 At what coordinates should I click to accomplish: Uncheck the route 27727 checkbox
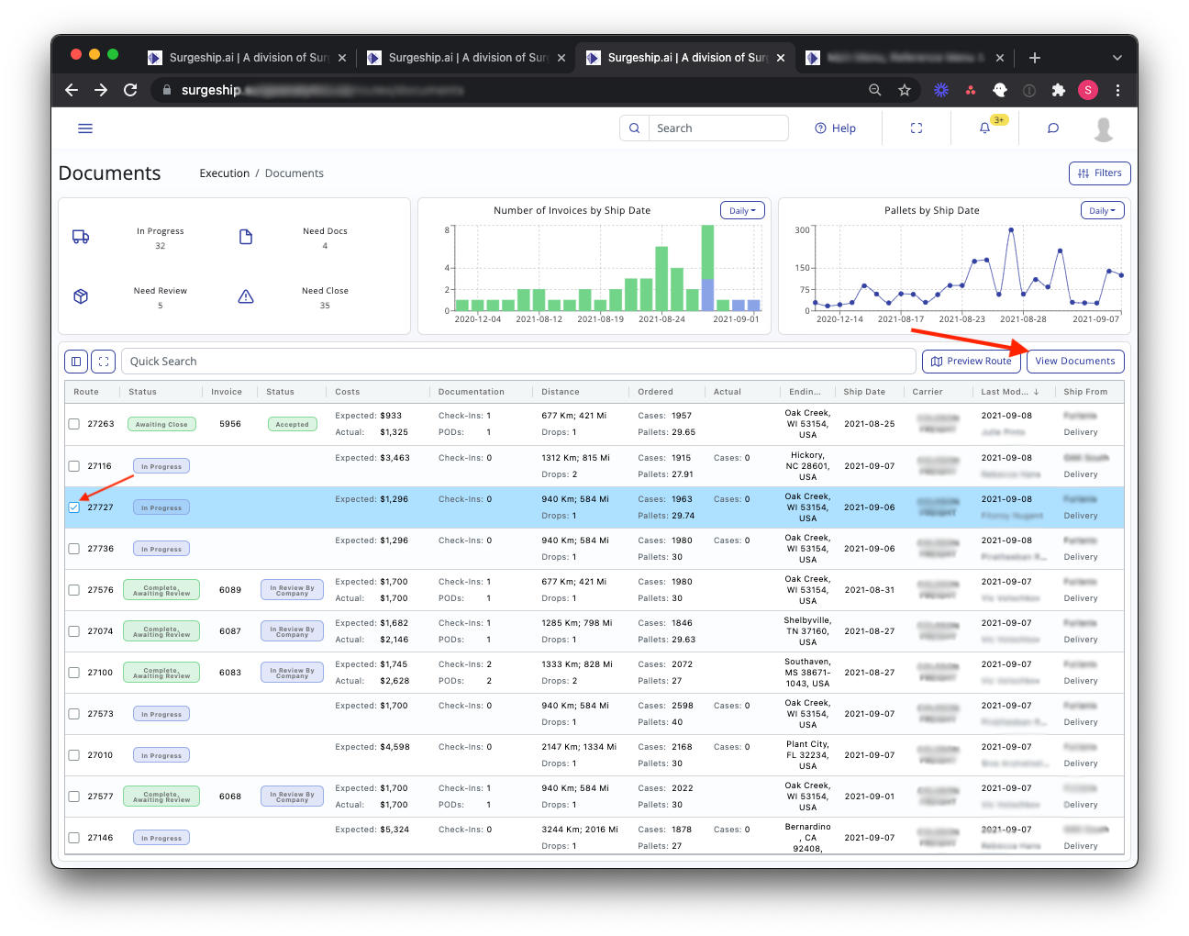[x=74, y=507]
